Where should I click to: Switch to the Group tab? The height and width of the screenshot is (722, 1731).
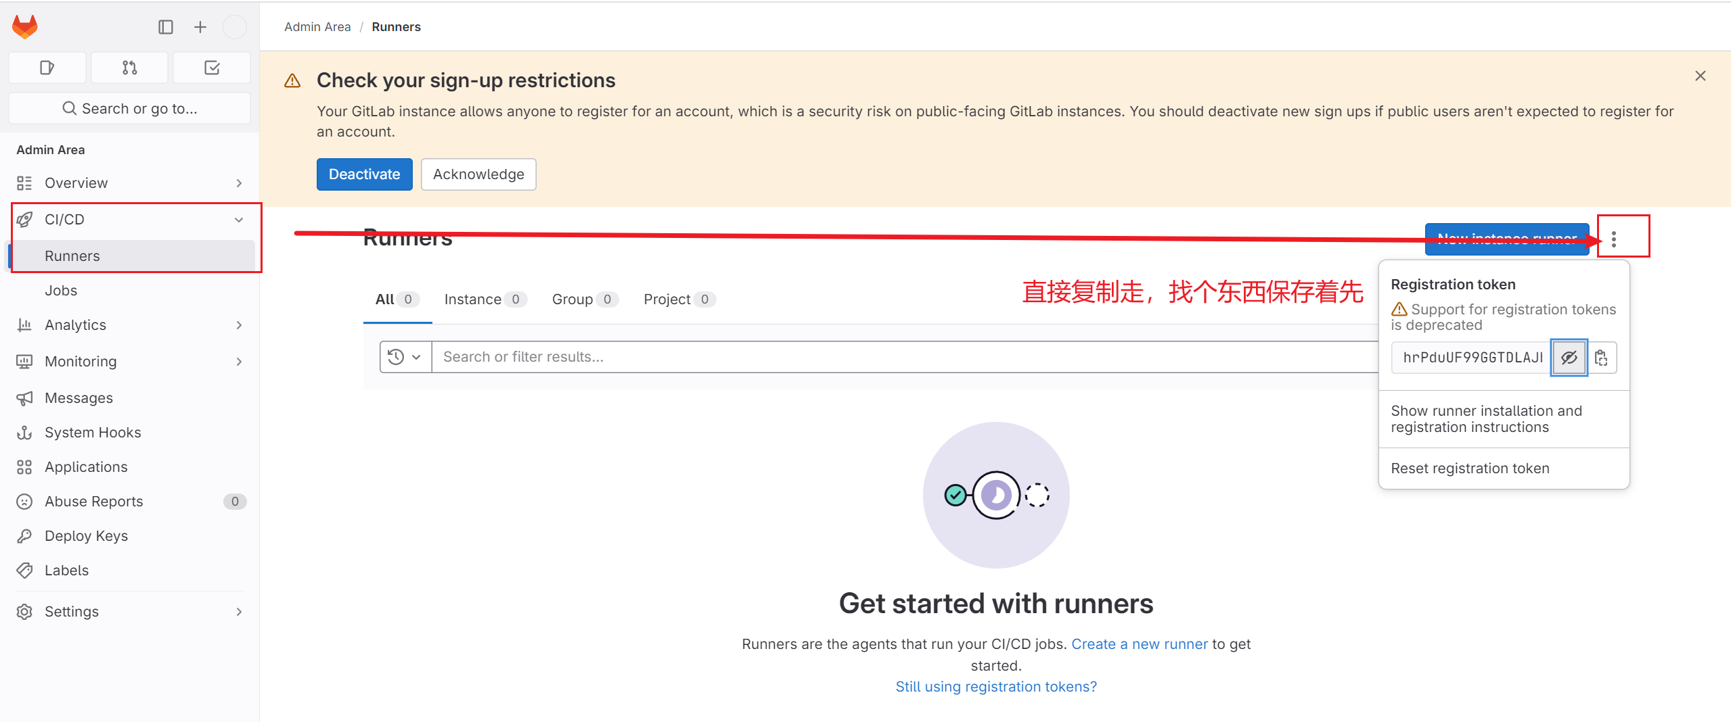585,299
